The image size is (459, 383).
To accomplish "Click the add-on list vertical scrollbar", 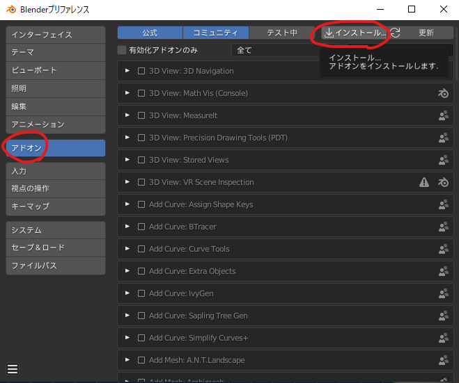I will [x=457, y=54].
